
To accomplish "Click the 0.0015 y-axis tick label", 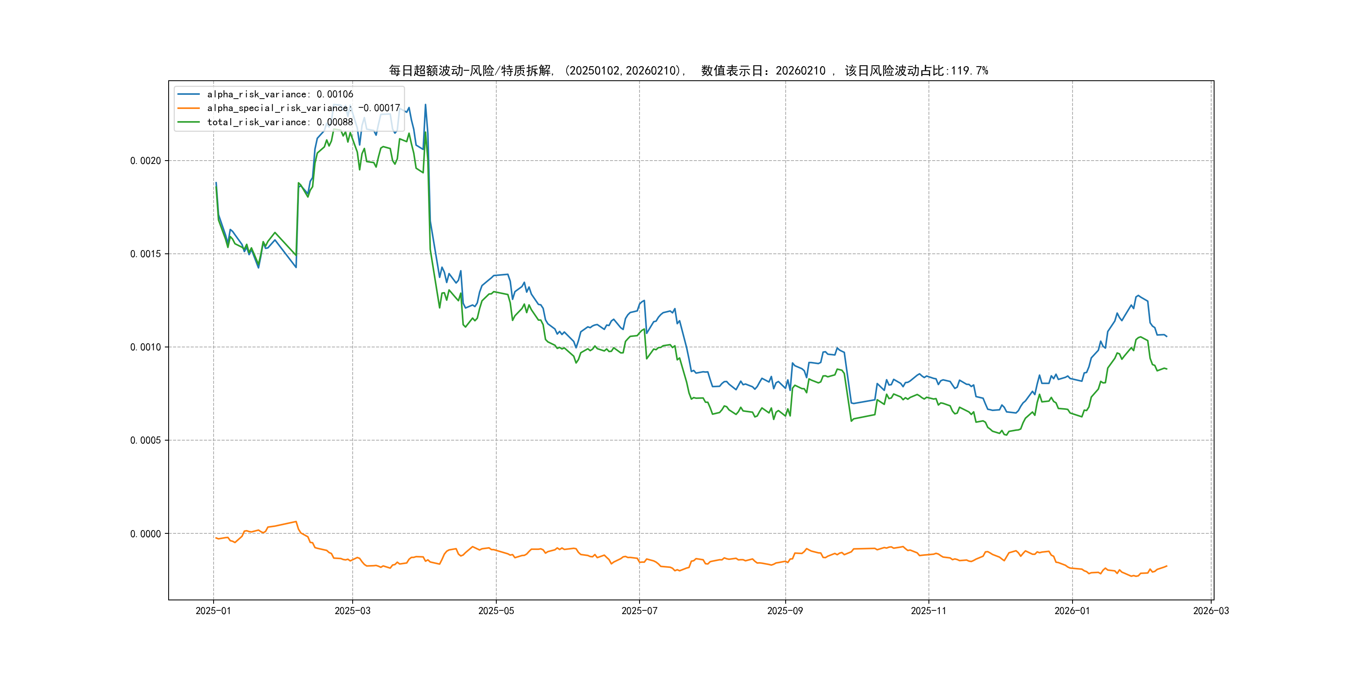I will (x=146, y=254).
